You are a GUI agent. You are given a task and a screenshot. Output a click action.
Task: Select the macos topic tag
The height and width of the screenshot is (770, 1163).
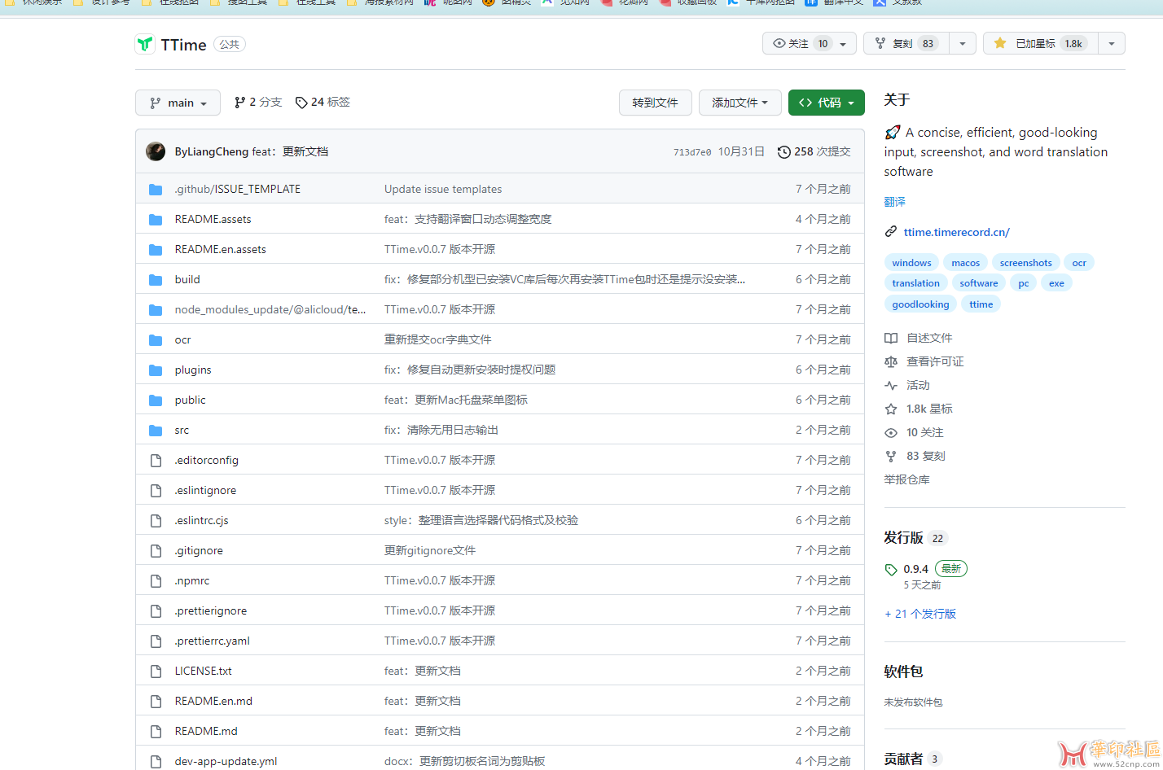click(x=965, y=262)
